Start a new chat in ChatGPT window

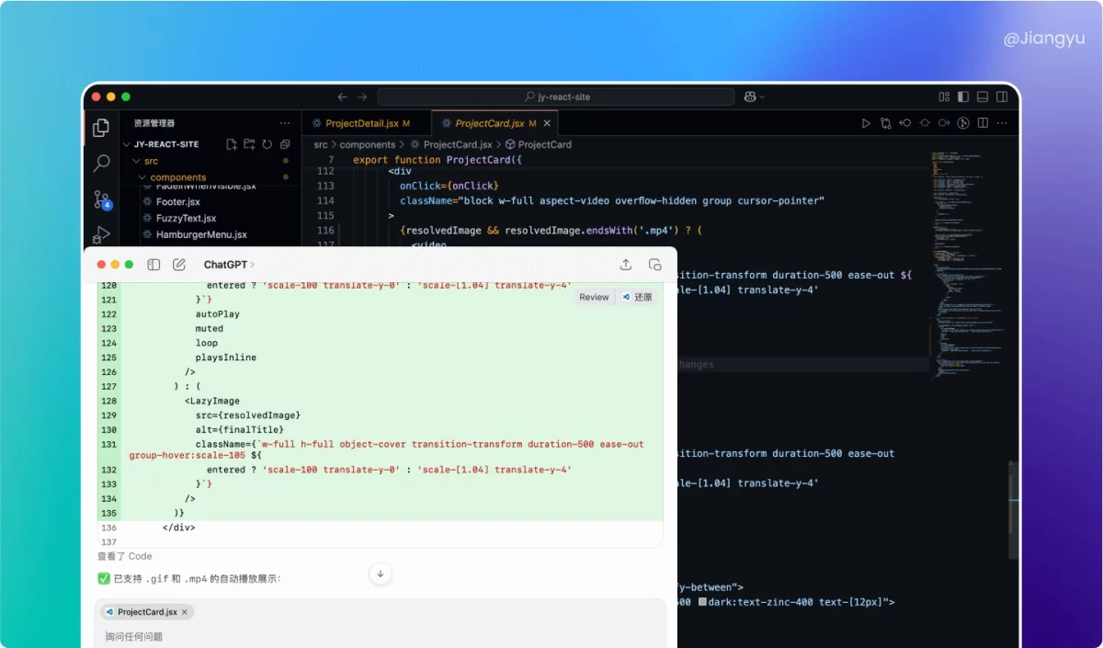tap(179, 265)
